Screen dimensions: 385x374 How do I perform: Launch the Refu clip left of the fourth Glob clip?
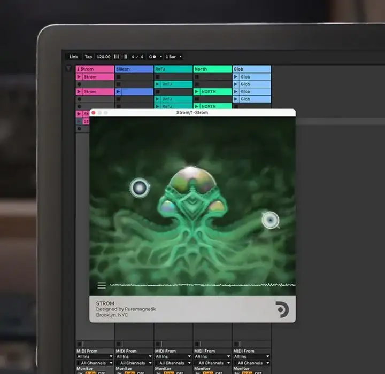coord(158,99)
